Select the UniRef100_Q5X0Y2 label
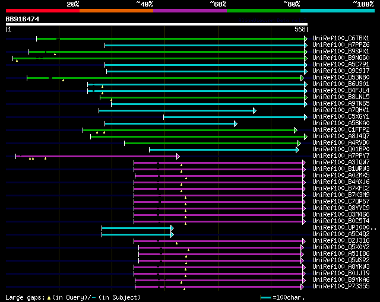 pos(341,247)
